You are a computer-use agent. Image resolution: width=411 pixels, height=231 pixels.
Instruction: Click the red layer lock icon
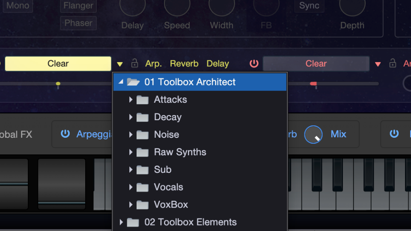393,64
